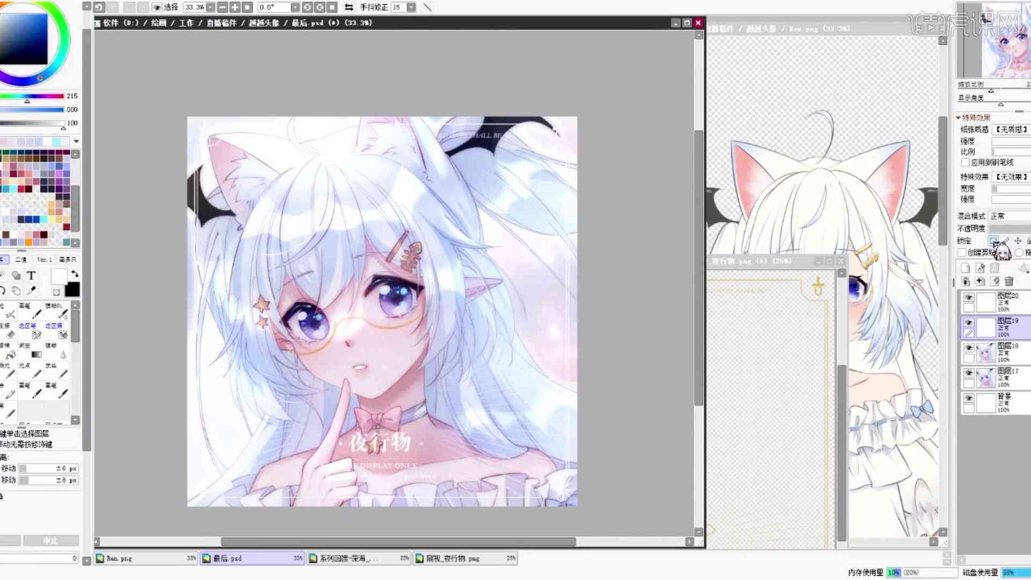Click the lock move cross icon
The width and height of the screenshot is (1031, 580).
1018,241
